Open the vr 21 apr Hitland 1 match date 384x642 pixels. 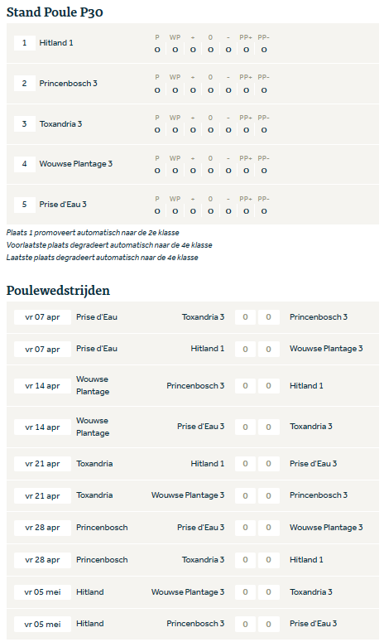pos(42,464)
